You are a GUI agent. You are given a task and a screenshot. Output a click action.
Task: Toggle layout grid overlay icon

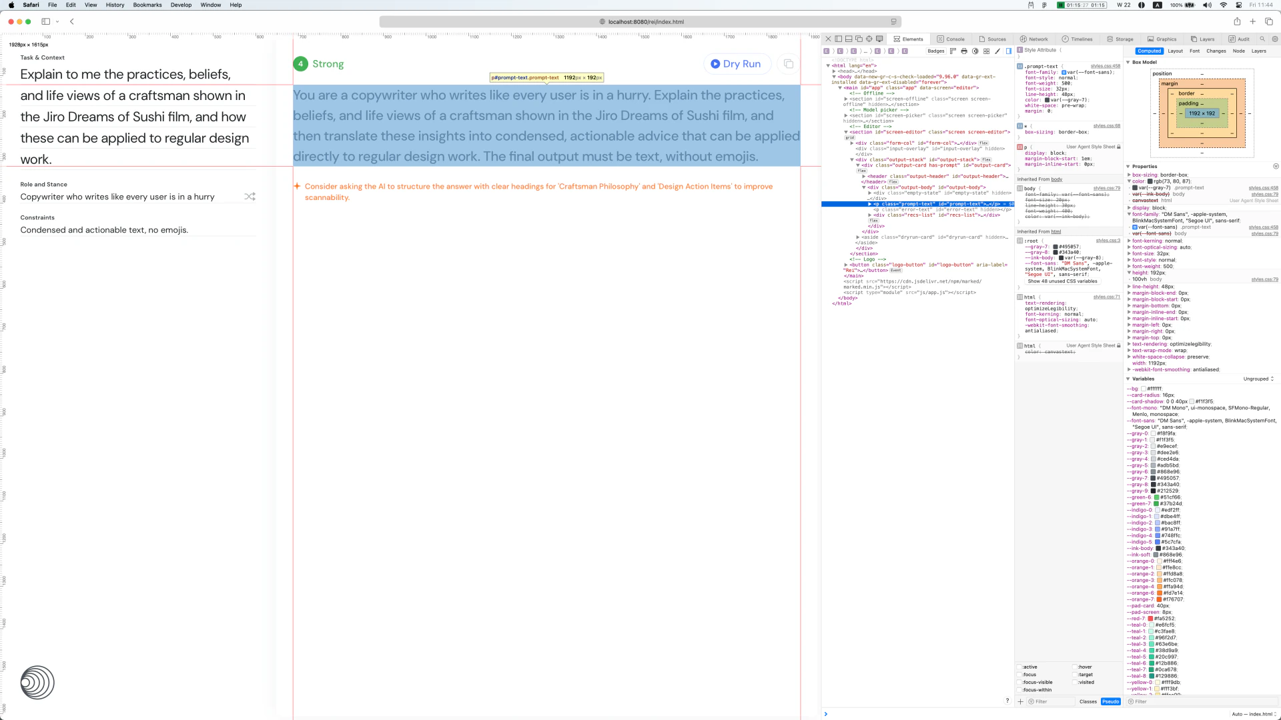coord(986,51)
